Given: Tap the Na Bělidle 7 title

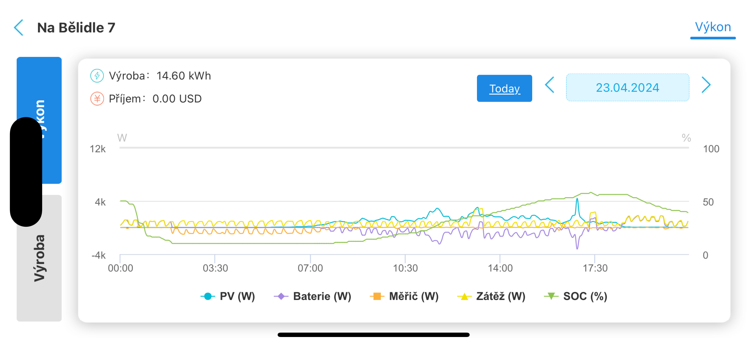Looking at the screenshot, I should 76,28.
